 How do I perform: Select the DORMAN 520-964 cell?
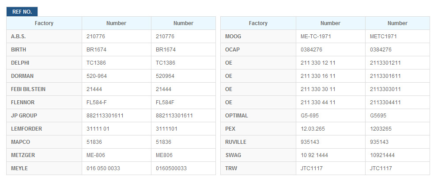point(117,76)
